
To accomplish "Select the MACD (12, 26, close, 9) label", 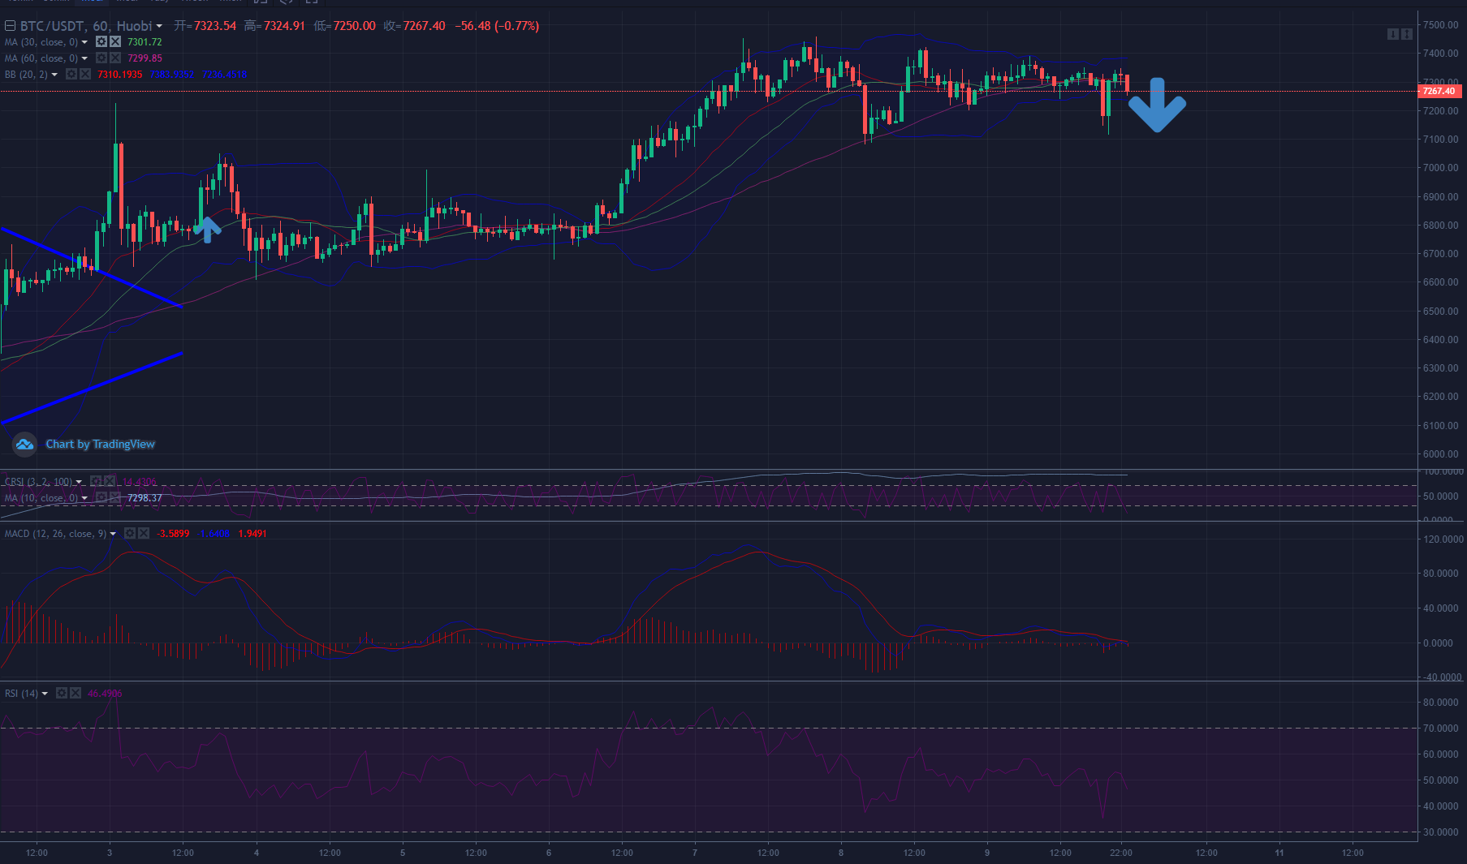I will (55, 534).
